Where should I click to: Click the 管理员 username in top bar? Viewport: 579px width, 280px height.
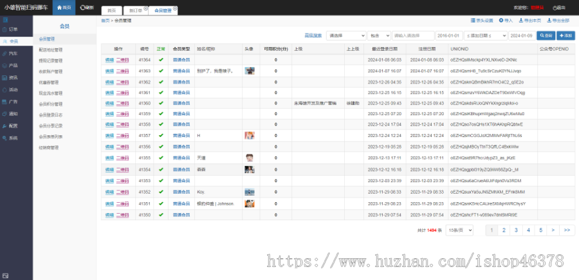pos(537,8)
